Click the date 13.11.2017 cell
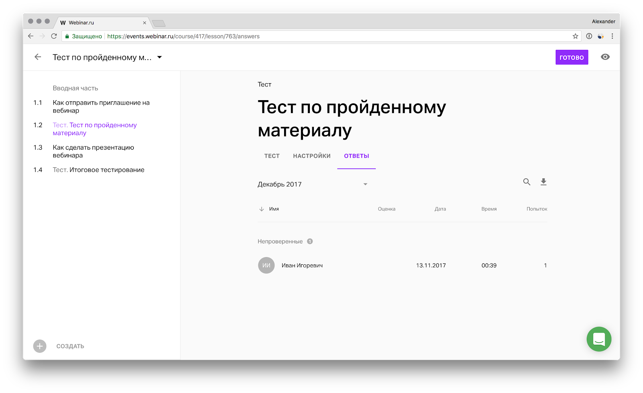 click(431, 265)
